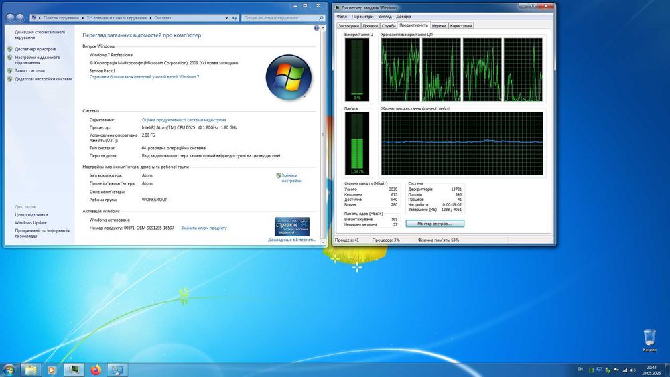Viewport: 670px width, 377px height.
Task: Open Windows Update sidebar link
Action: coord(31,222)
